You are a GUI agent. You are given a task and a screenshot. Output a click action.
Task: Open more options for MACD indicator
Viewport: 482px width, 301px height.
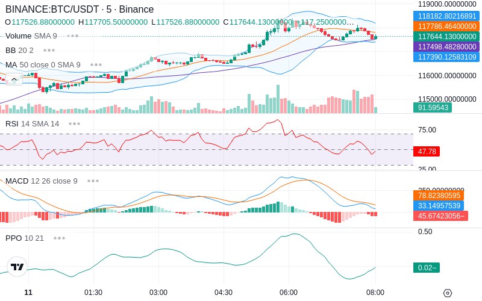point(93,181)
